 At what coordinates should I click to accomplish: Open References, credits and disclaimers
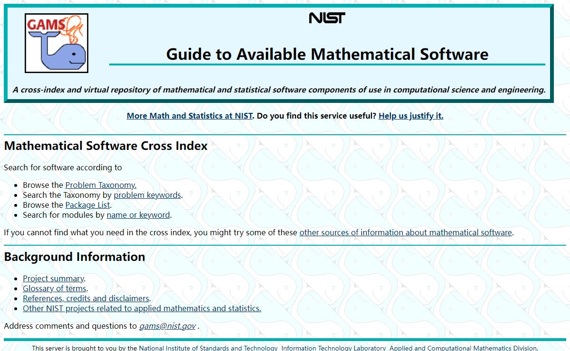[86, 298]
